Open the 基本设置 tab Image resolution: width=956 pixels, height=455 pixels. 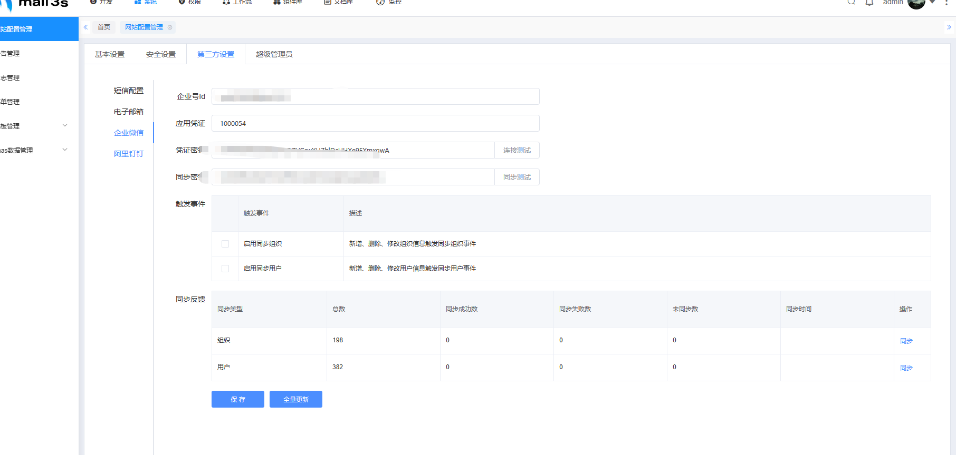tap(110, 54)
